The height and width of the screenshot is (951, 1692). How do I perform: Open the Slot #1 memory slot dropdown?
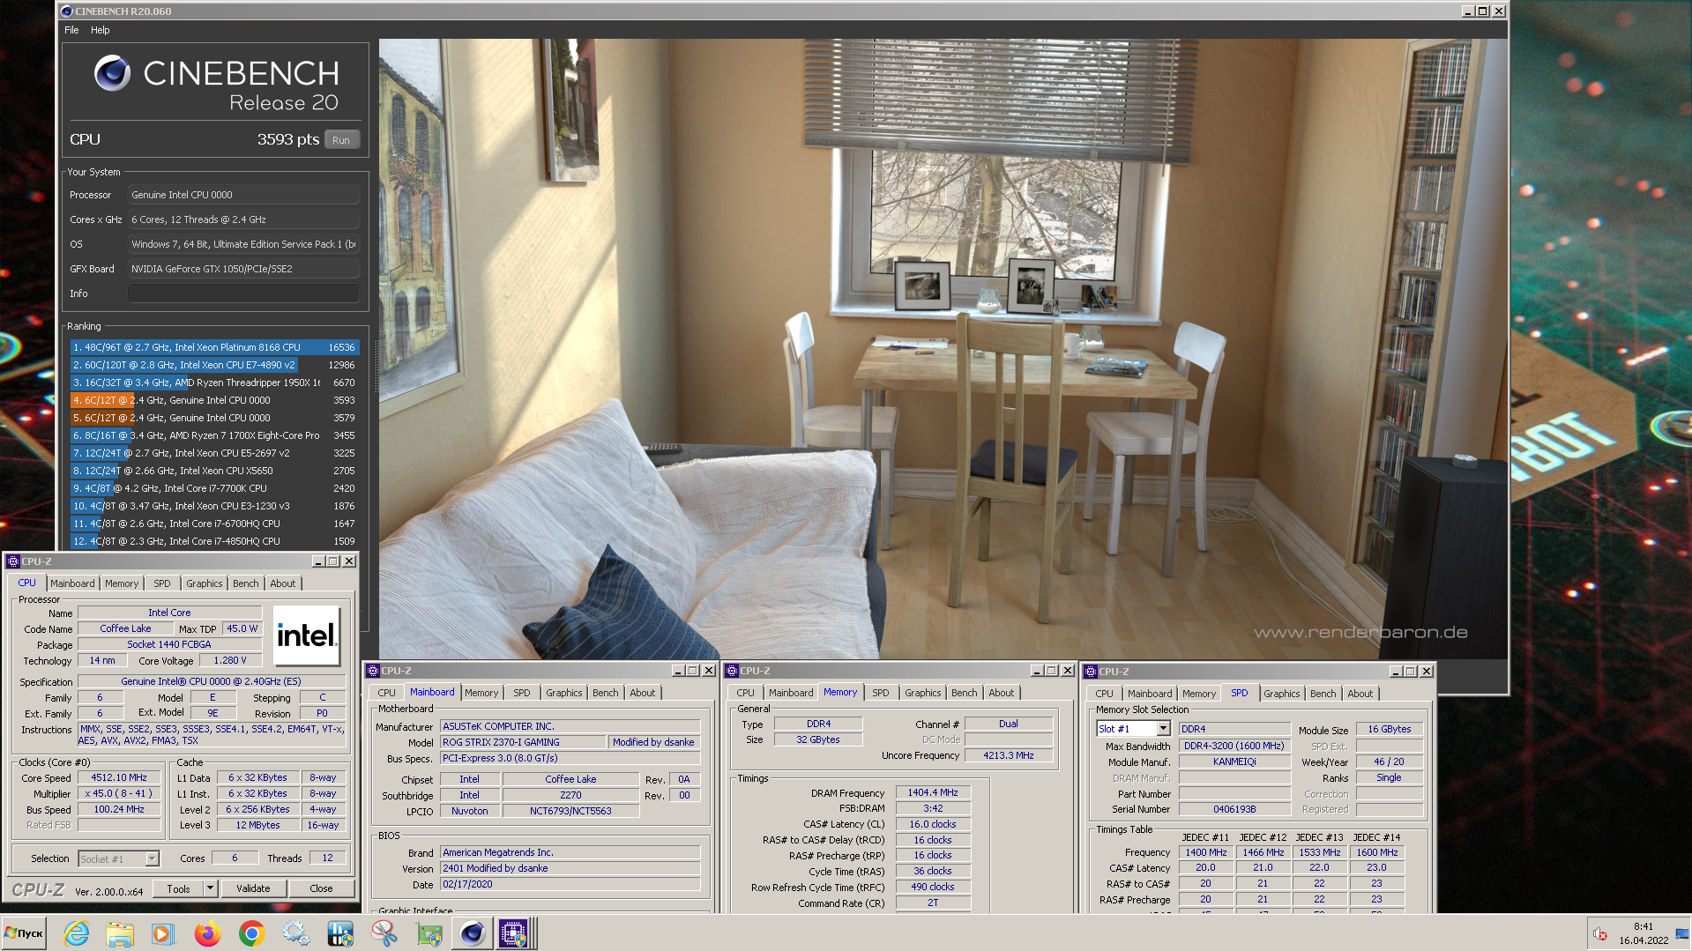pos(1163,729)
